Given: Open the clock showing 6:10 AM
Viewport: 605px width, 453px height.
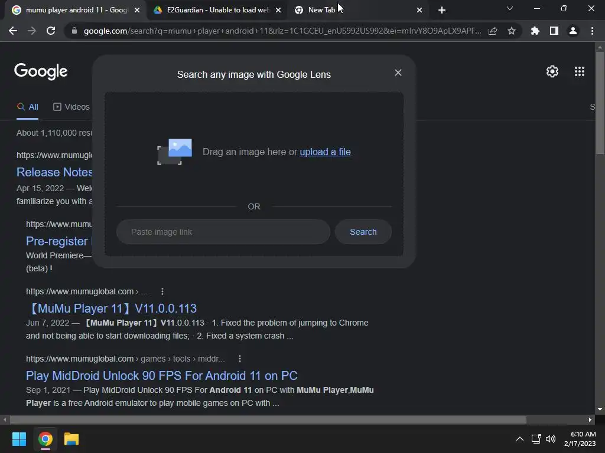Looking at the screenshot, I should pos(580,439).
